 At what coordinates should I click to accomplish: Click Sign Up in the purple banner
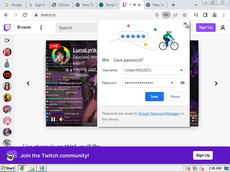point(203,155)
